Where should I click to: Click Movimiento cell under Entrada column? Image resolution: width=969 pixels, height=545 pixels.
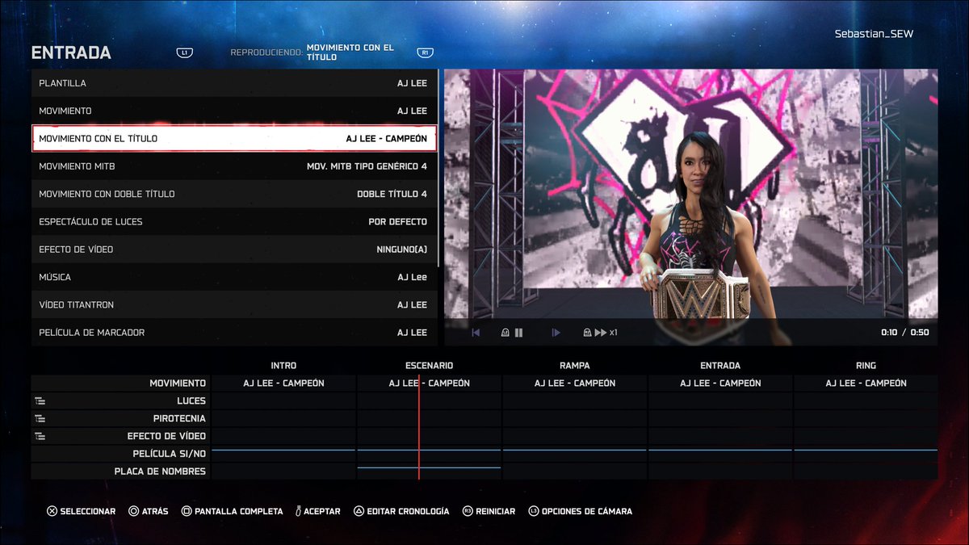pyautogui.click(x=720, y=384)
